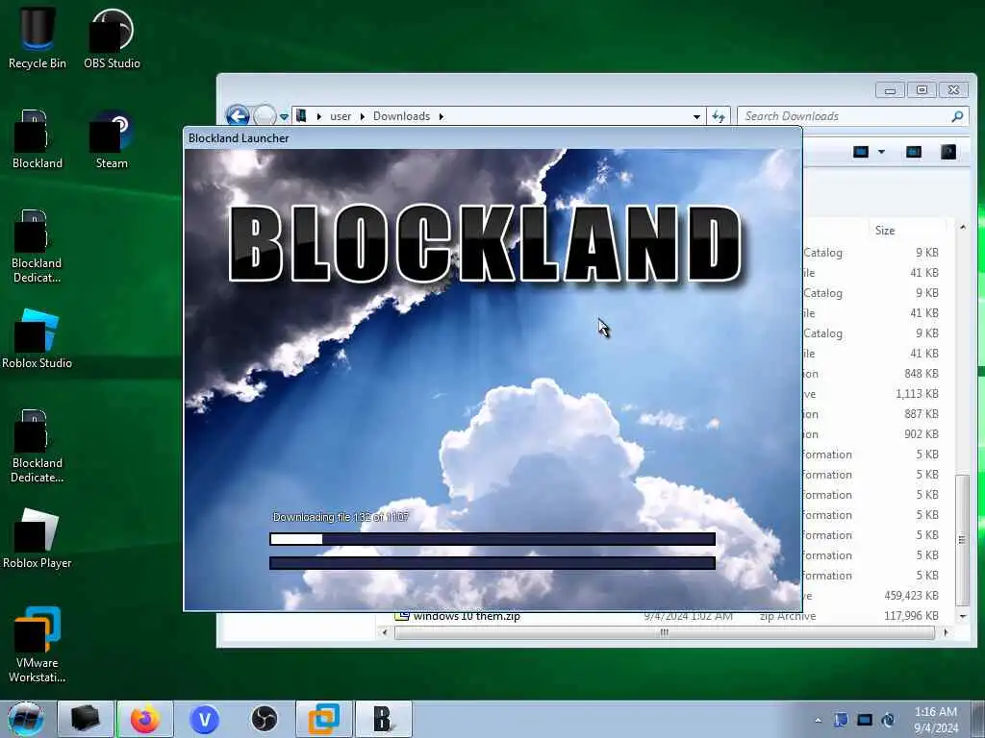This screenshot has height=738, width=985.
Task: Change your view icon in Explorer
Action: (861, 152)
